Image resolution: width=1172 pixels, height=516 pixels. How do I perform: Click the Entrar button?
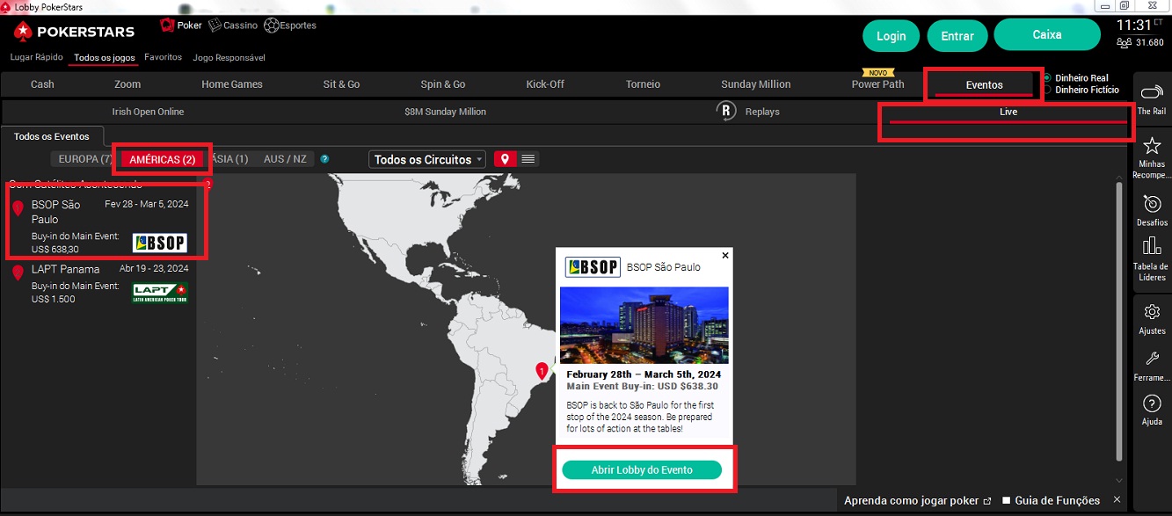click(x=957, y=36)
